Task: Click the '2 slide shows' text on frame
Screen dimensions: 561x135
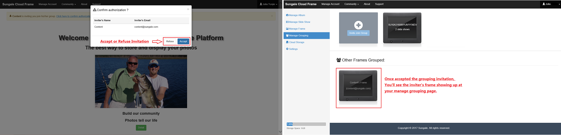Action: (x=402, y=29)
